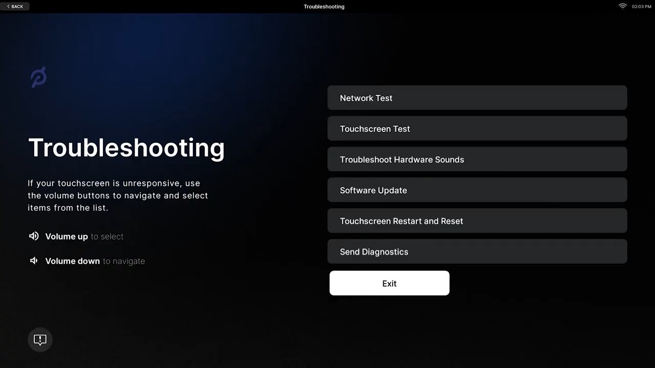This screenshot has width=655, height=368.
Task: Click the Volume up speaker icon
Action: pyautogui.click(x=34, y=236)
